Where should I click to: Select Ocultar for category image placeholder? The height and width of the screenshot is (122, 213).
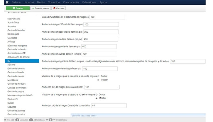point(98,76)
